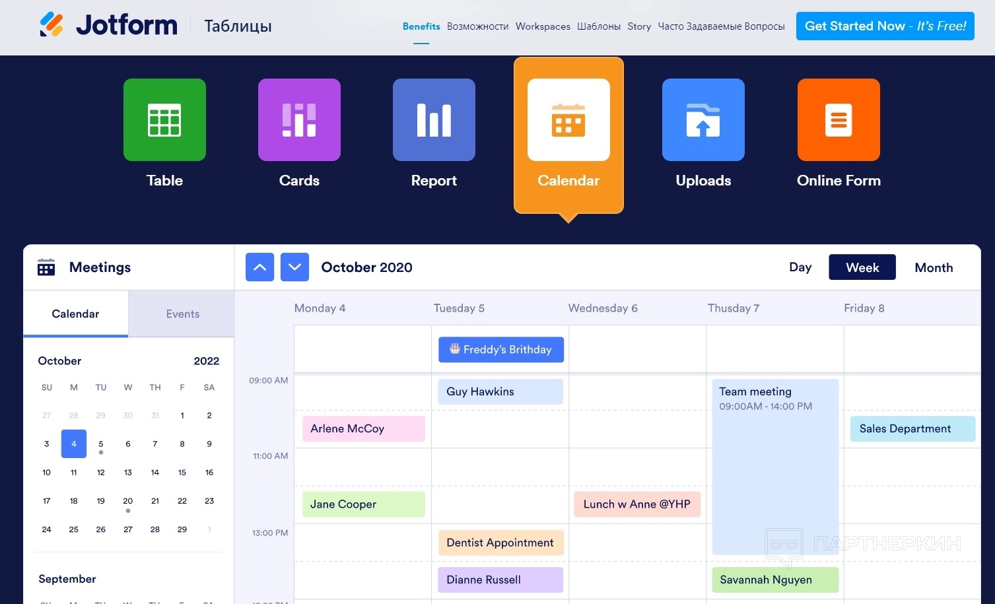Click the September month label
Screen dimensions: 995x604
click(x=67, y=579)
